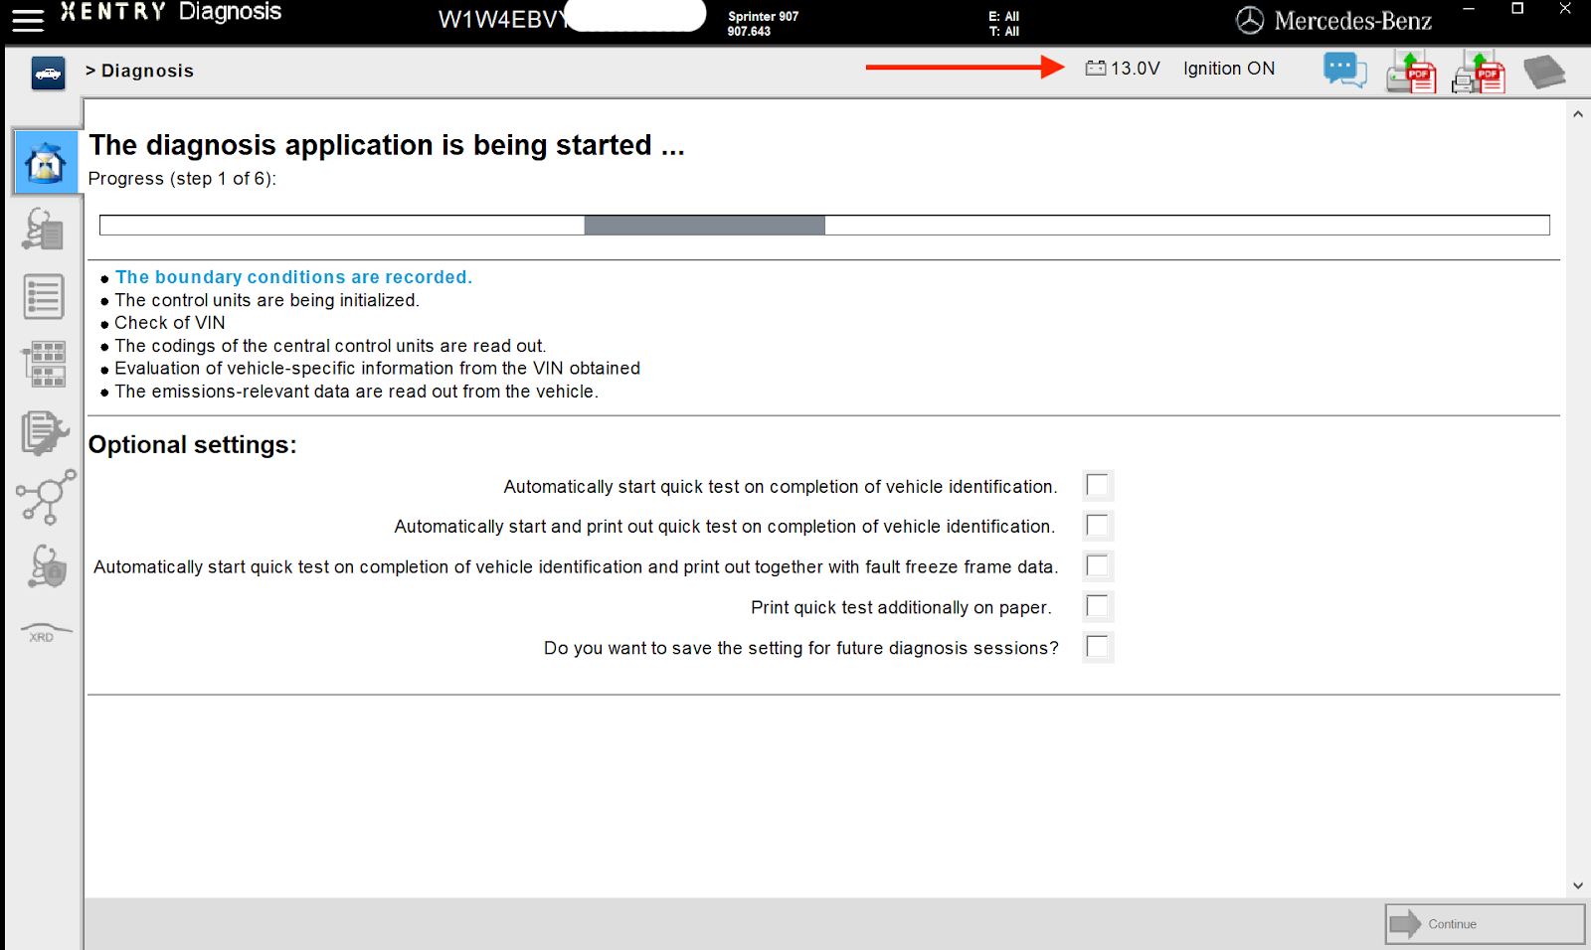Click 'The codings of the central control units' line
Screen dimensions: 1591x950
[330, 346]
